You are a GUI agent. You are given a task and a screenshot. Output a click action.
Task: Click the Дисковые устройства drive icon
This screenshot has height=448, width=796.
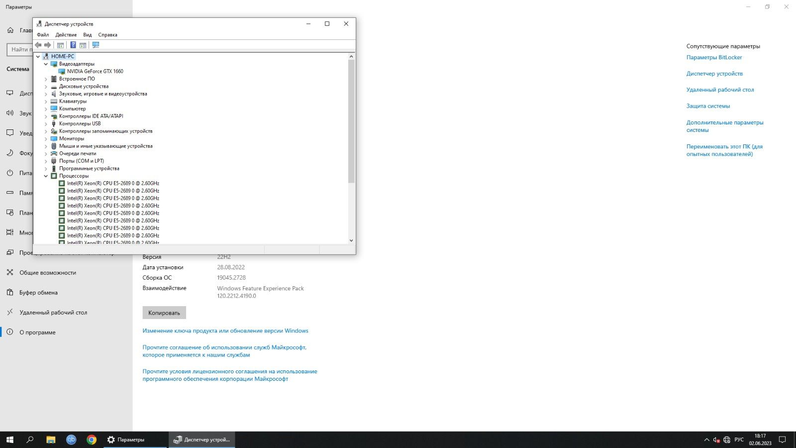54,86
